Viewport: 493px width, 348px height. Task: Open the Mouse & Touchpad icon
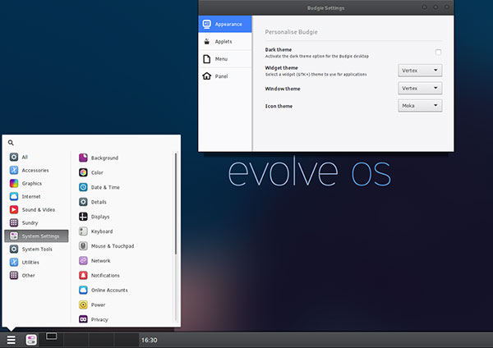(83, 246)
